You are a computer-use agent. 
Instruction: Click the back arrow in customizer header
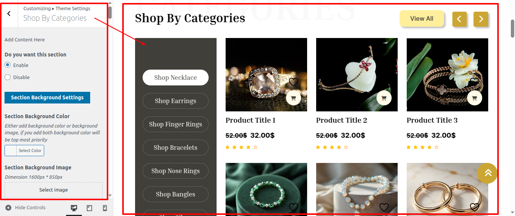9,14
